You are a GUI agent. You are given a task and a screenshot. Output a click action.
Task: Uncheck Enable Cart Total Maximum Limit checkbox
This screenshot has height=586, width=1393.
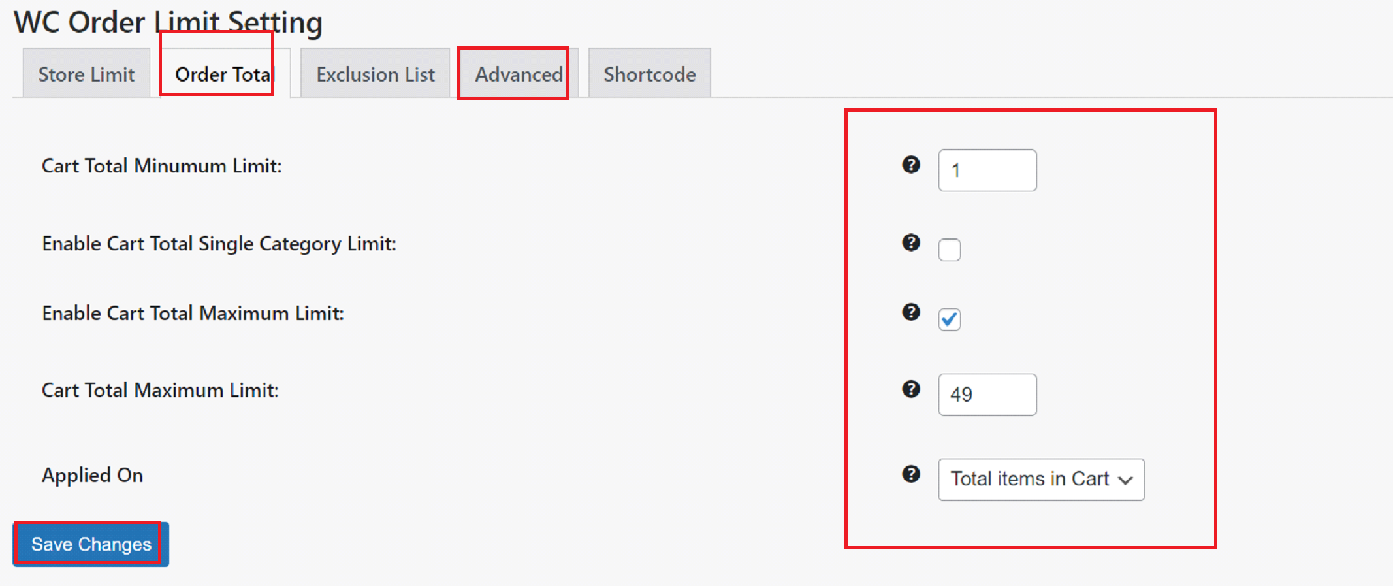coord(949,319)
